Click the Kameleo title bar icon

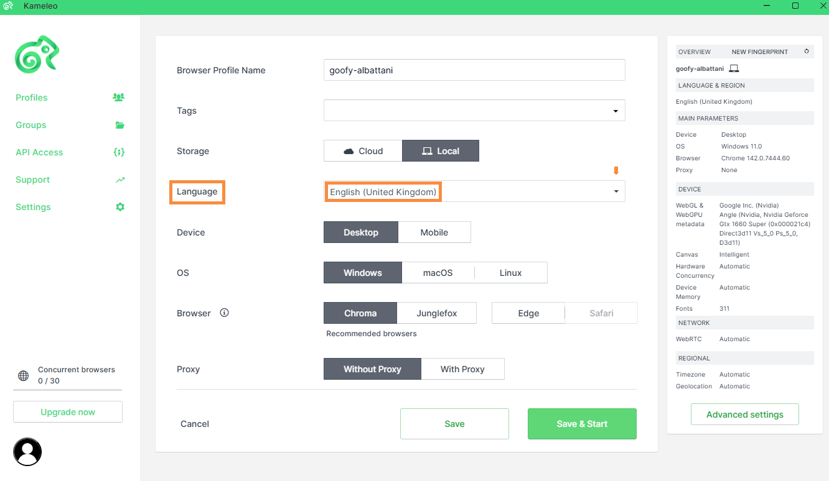click(8, 6)
